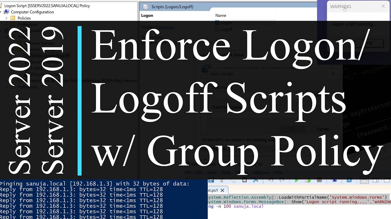This screenshot has height=219, width=391.
Task: Click the Stop Operation icon in ISE
Action: 319,180
